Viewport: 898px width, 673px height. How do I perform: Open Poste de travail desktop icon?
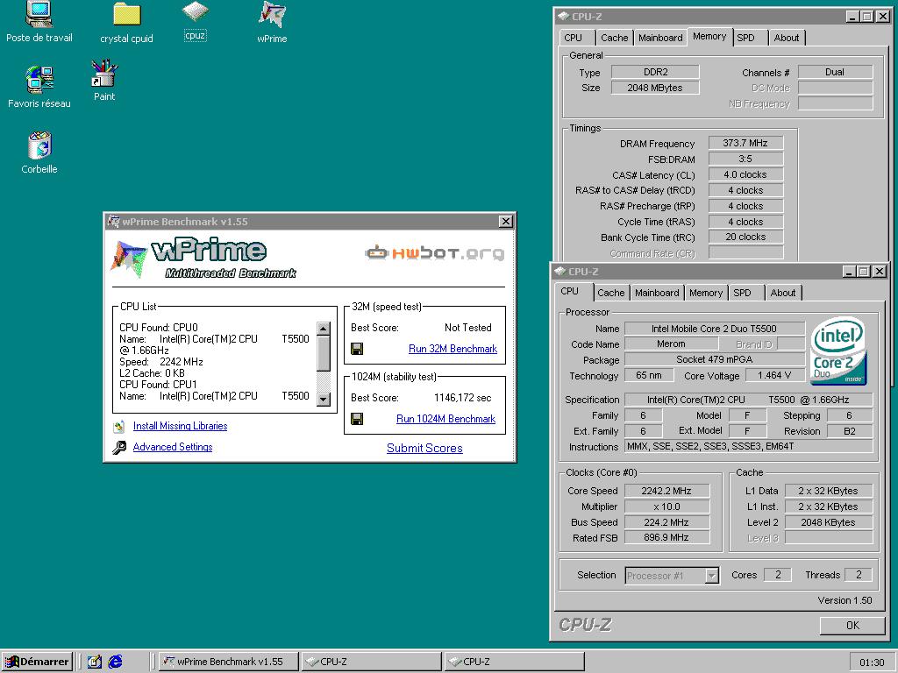[39, 22]
